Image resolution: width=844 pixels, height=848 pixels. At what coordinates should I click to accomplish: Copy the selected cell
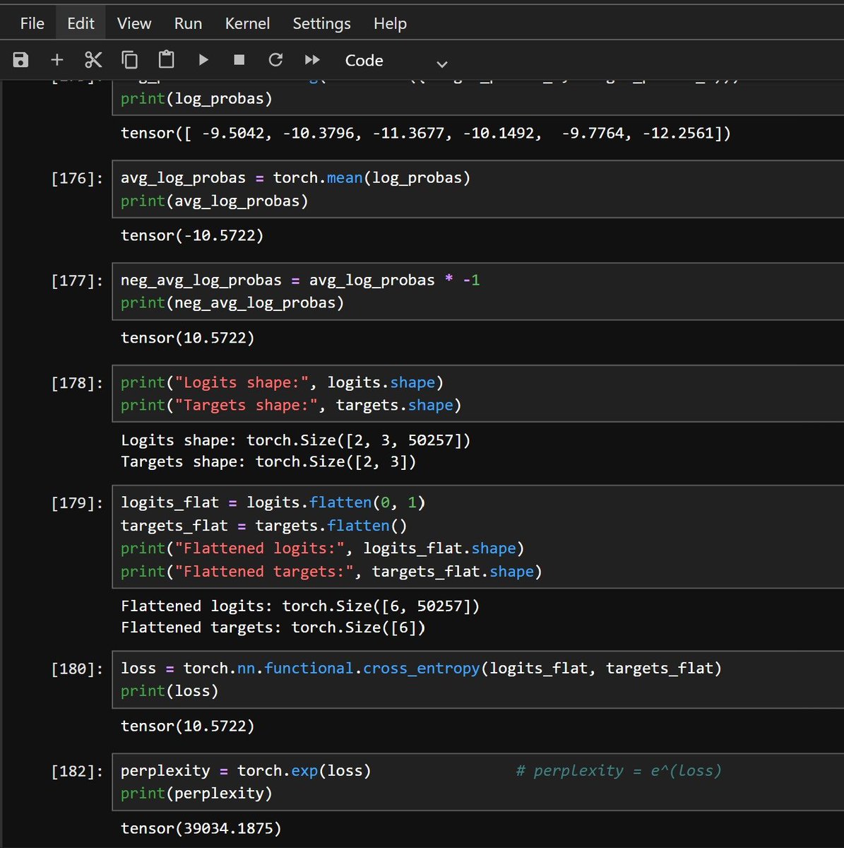coord(130,60)
